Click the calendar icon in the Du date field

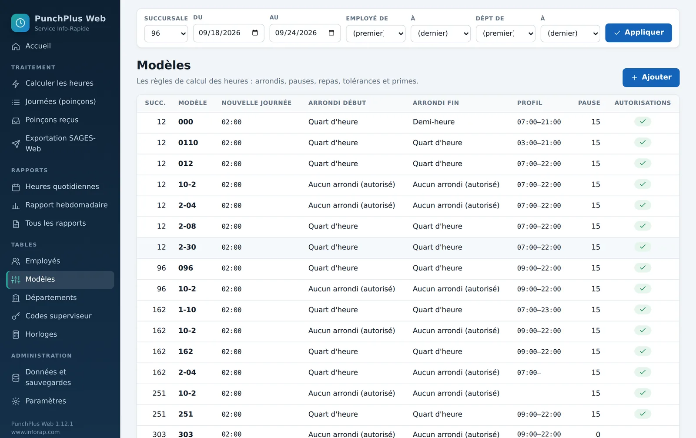point(255,33)
